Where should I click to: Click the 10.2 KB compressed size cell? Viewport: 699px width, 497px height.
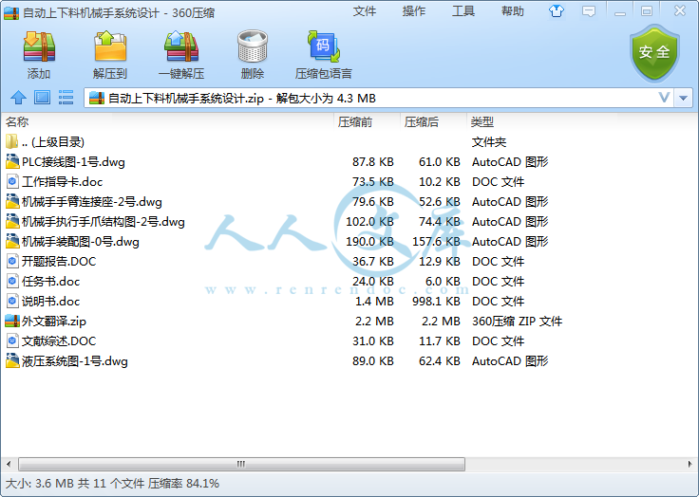tap(440, 182)
